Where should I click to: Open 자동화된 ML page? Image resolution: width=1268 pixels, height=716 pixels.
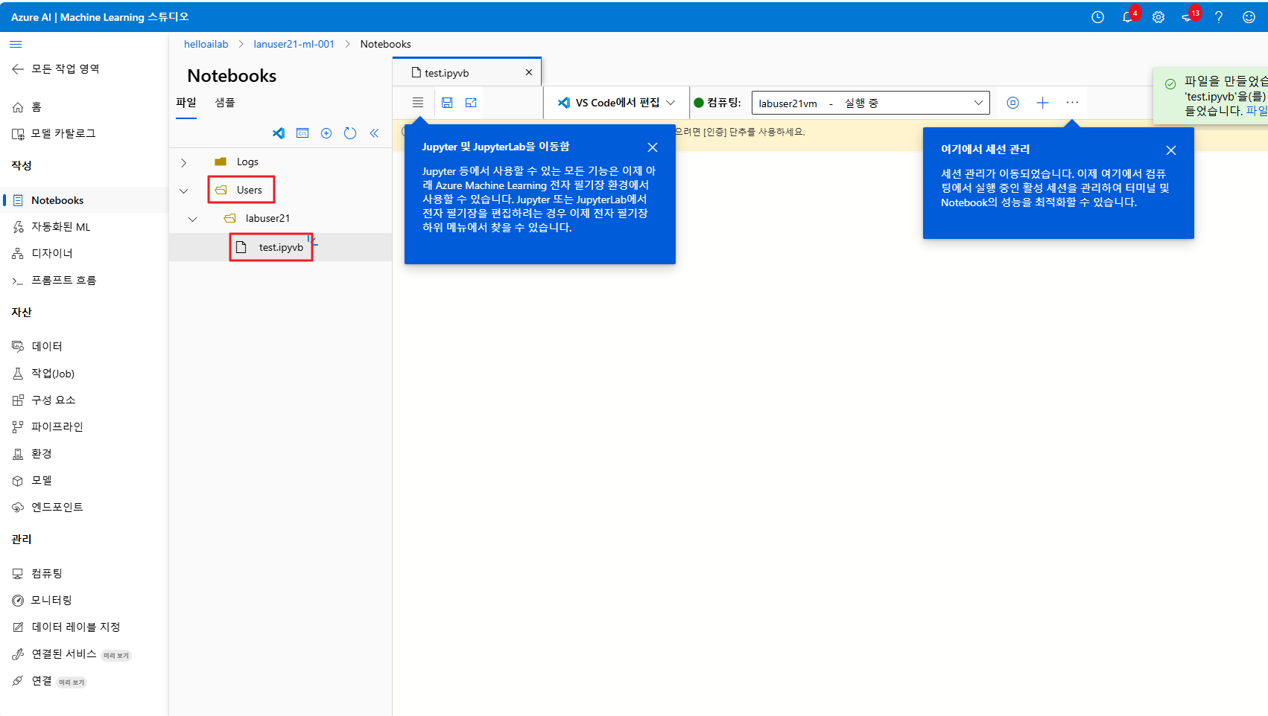(84, 227)
